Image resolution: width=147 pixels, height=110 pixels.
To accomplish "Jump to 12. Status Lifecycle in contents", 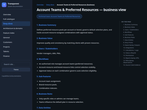I will tap(130, 53).
